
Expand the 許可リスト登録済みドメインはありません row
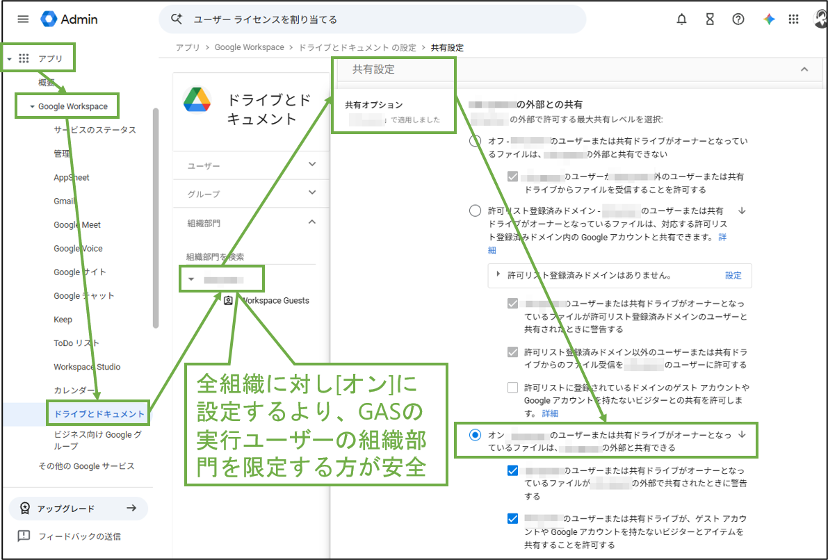click(498, 274)
